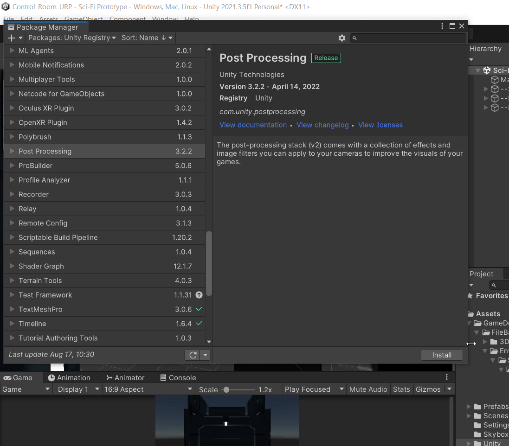Viewport: 509px width, 446px height.
Task: Select Netcode for GameObjects row
Action: (104, 94)
